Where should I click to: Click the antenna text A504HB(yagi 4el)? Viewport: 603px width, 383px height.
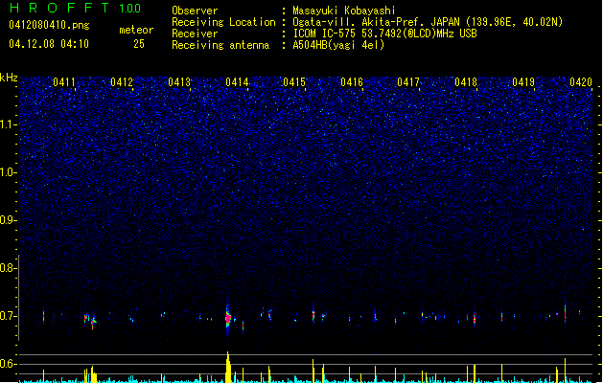pyautogui.click(x=338, y=45)
